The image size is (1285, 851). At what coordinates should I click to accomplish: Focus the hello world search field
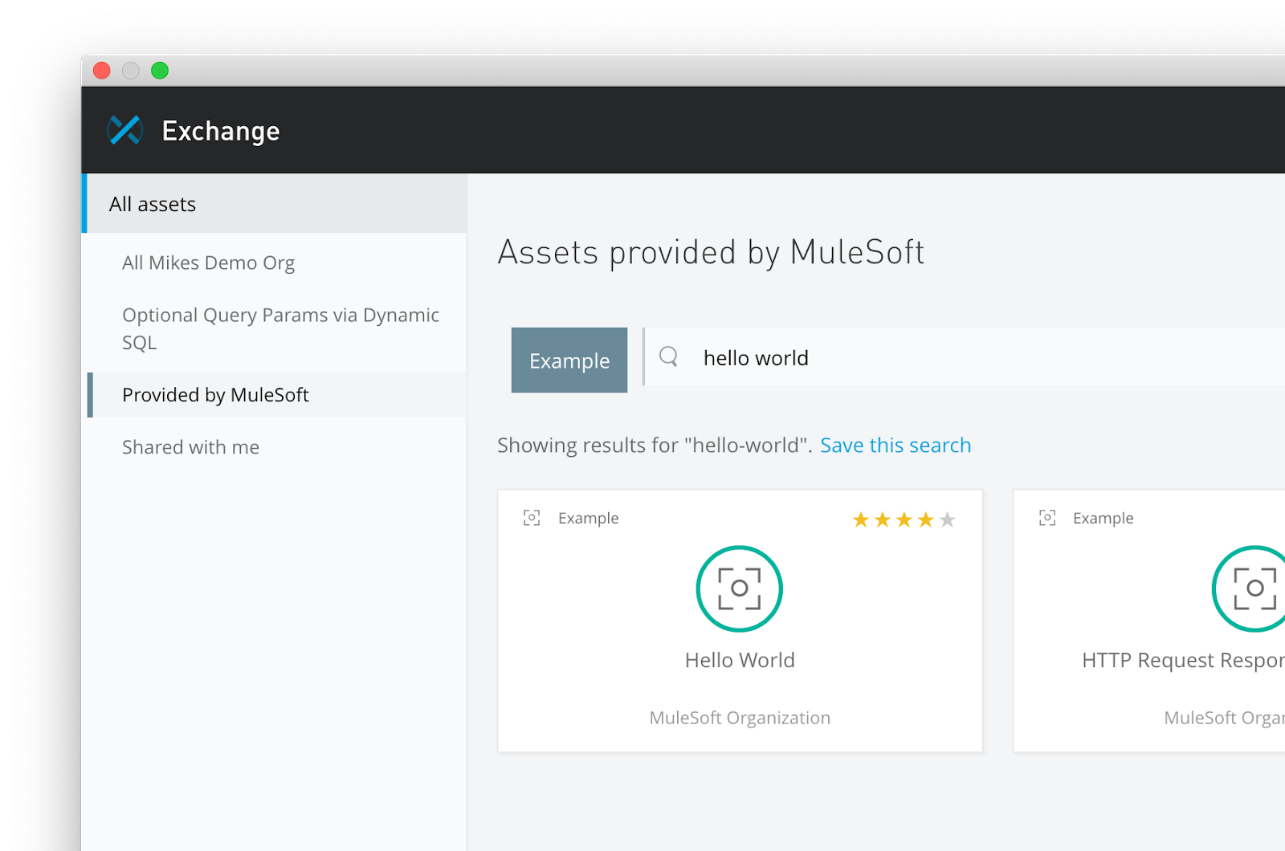point(964,358)
